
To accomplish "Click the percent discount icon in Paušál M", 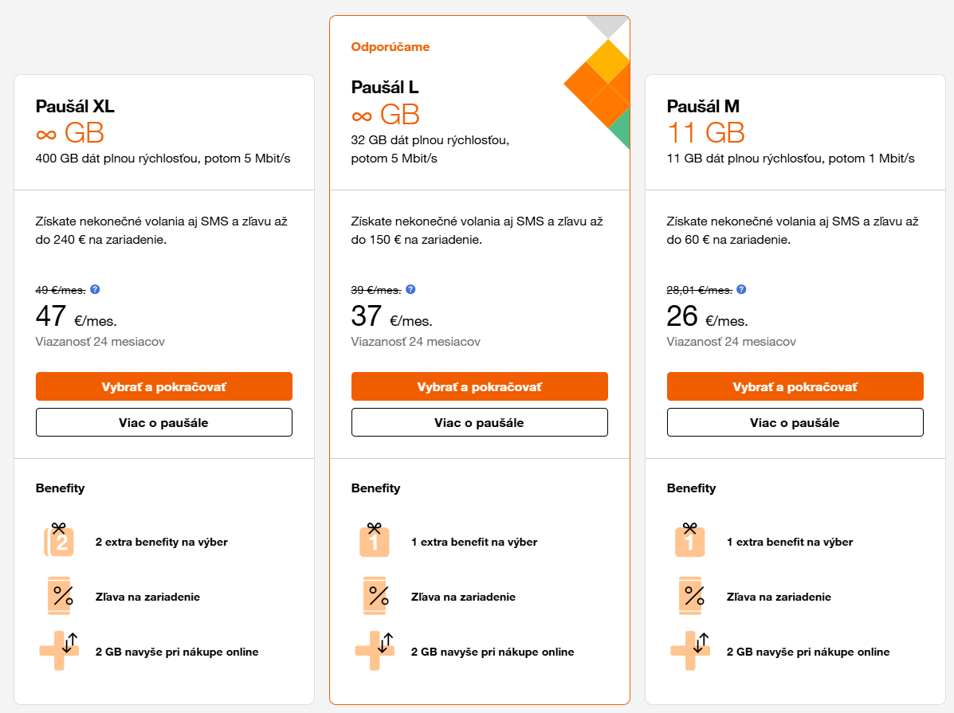I will click(692, 596).
